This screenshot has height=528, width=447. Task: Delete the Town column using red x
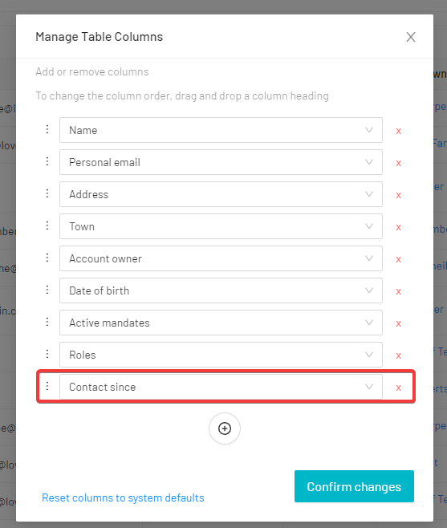tap(399, 227)
